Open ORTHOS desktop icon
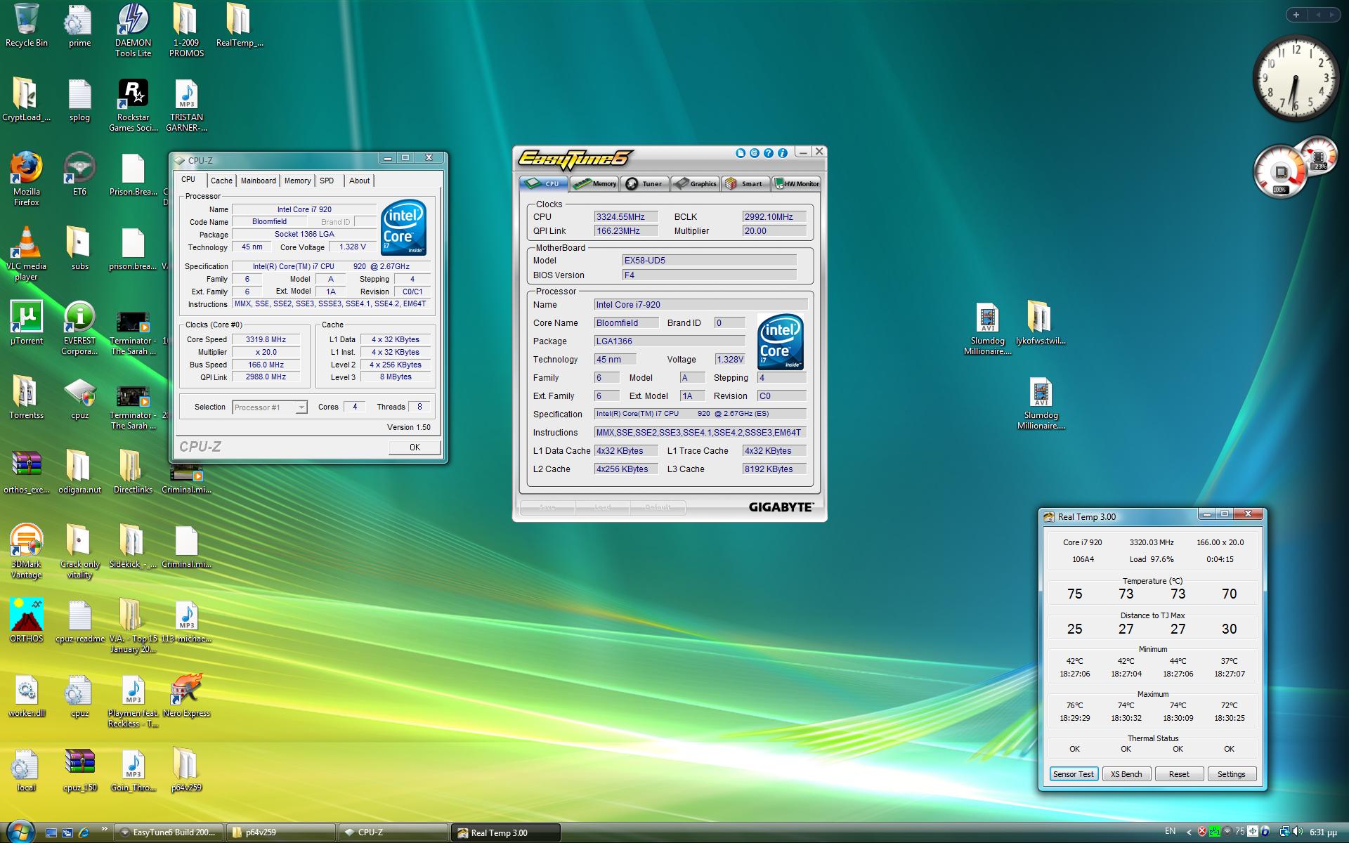Screen dimensions: 1349x843 pyautogui.click(x=27, y=621)
